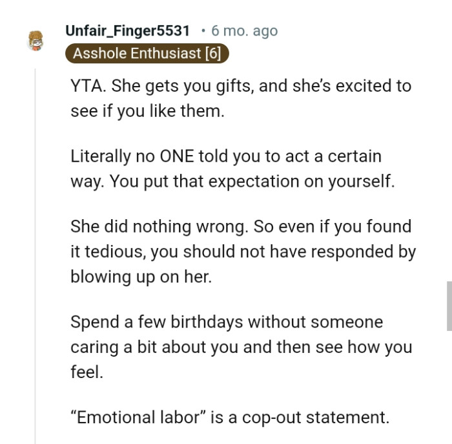This screenshot has height=444, width=452.
Task: Click the "Emotional labor" cop-out statement line
Action: tap(230, 418)
